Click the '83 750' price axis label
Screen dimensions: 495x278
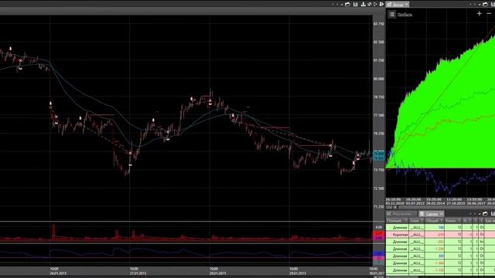379,24
